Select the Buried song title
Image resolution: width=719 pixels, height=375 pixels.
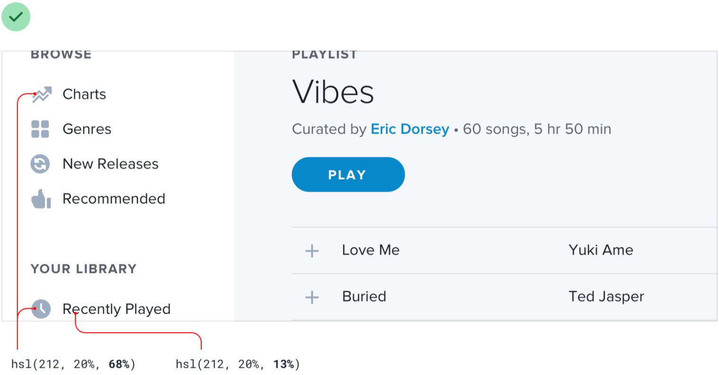(x=364, y=296)
